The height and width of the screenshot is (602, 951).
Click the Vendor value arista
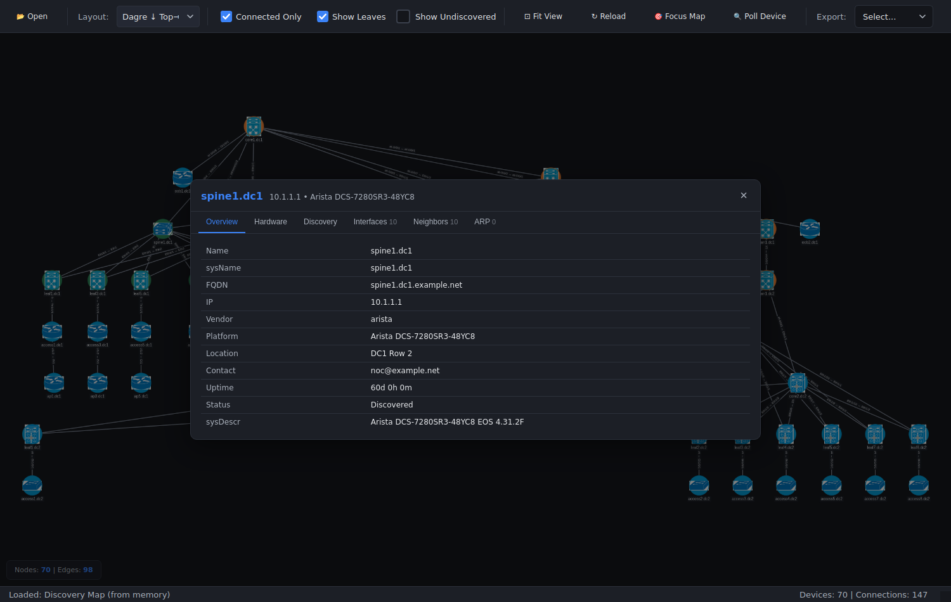(382, 319)
